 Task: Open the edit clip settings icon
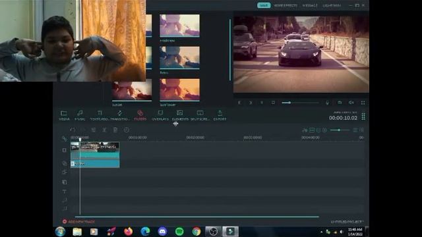click(x=94, y=130)
